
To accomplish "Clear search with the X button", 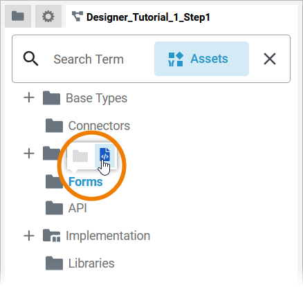I will [x=270, y=59].
